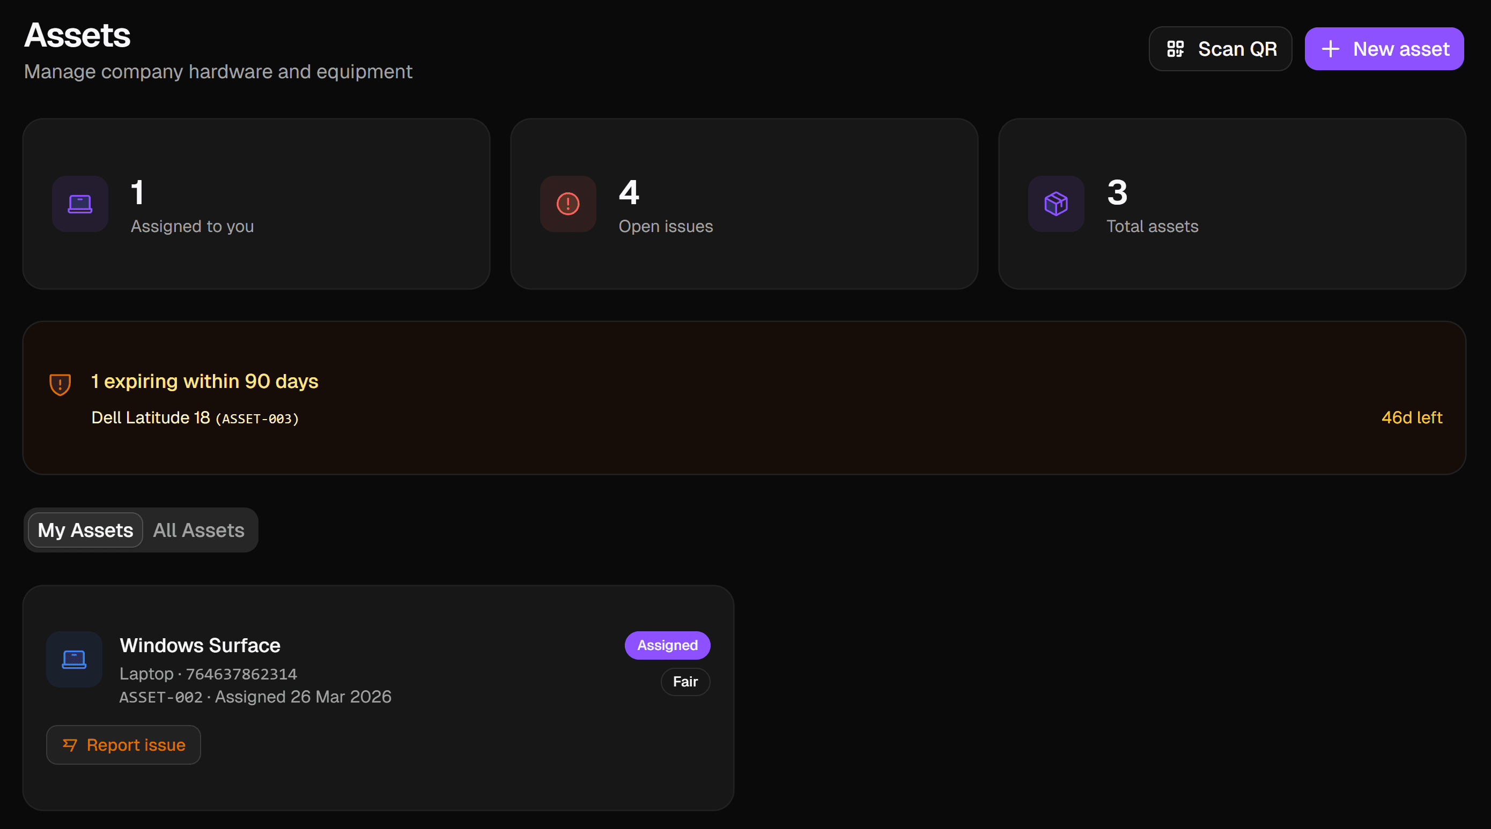Open the Dell Latitude 18 expiring asset
This screenshot has width=1491, height=829.
point(151,417)
